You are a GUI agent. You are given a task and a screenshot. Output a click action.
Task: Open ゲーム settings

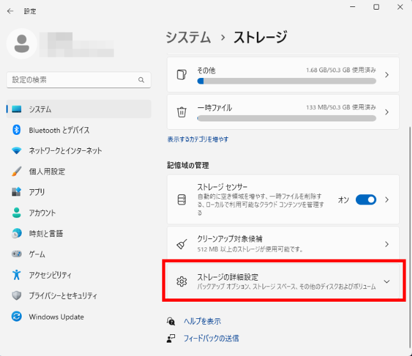tap(79, 254)
